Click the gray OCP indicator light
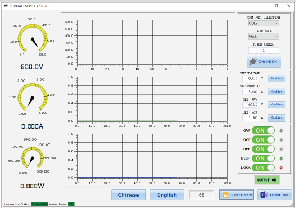The height and width of the screenshot is (208, 296). (281, 140)
